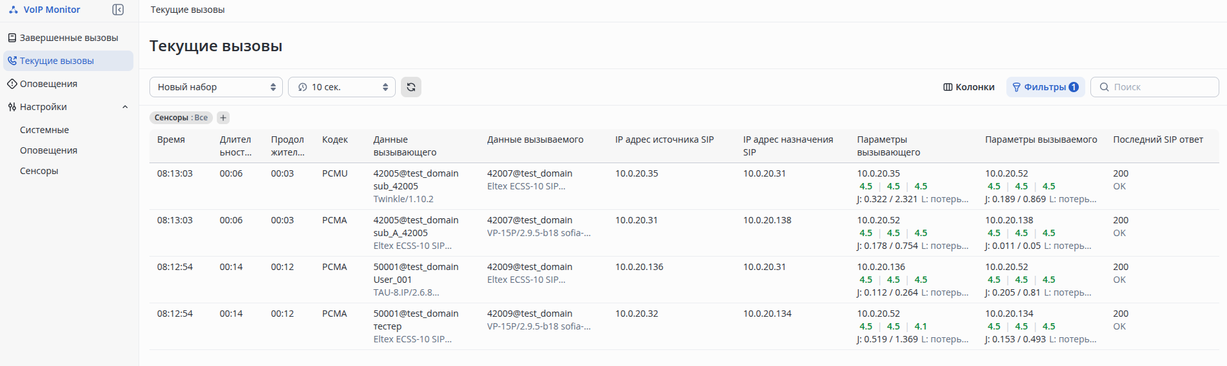Collapse the Настройки section chevron

(x=125, y=107)
